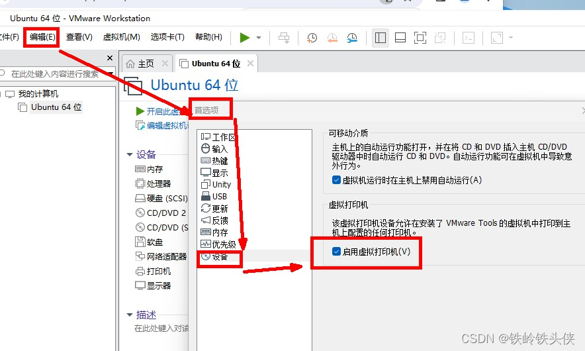Open the 查看(V) menu

tap(79, 37)
